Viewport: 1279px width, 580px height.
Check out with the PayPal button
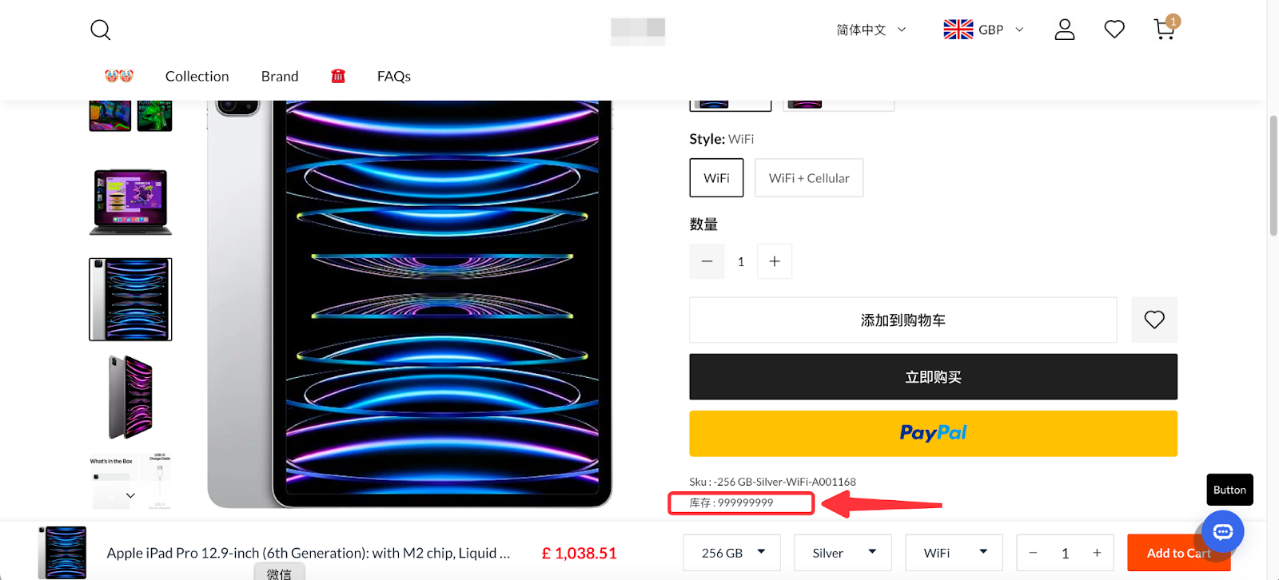[x=933, y=433]
